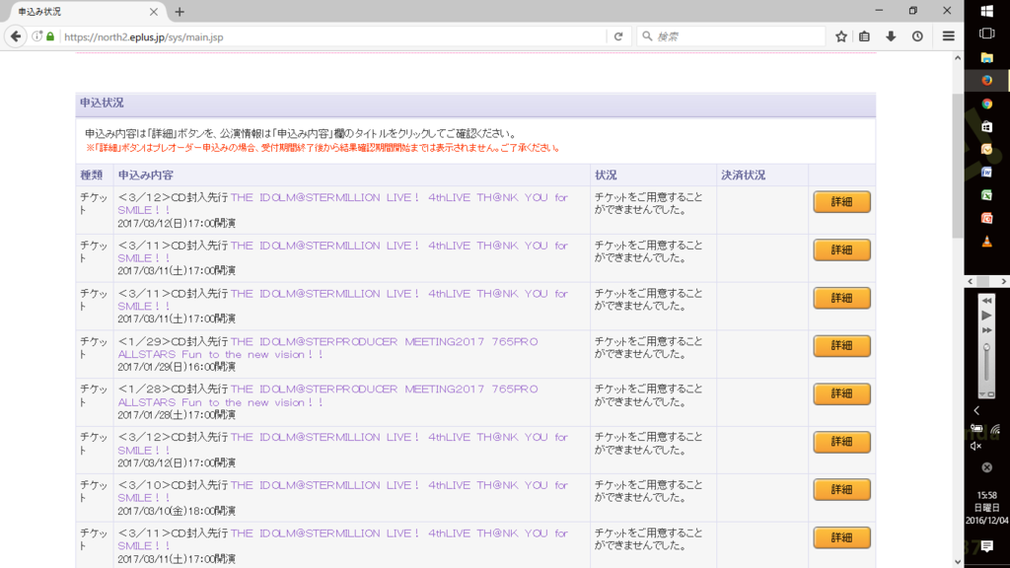Open details (詳細) for the 3/10 MILLION LIVE row
The height and width of the screenshot is (568, 1010).
tap(841, 489)
